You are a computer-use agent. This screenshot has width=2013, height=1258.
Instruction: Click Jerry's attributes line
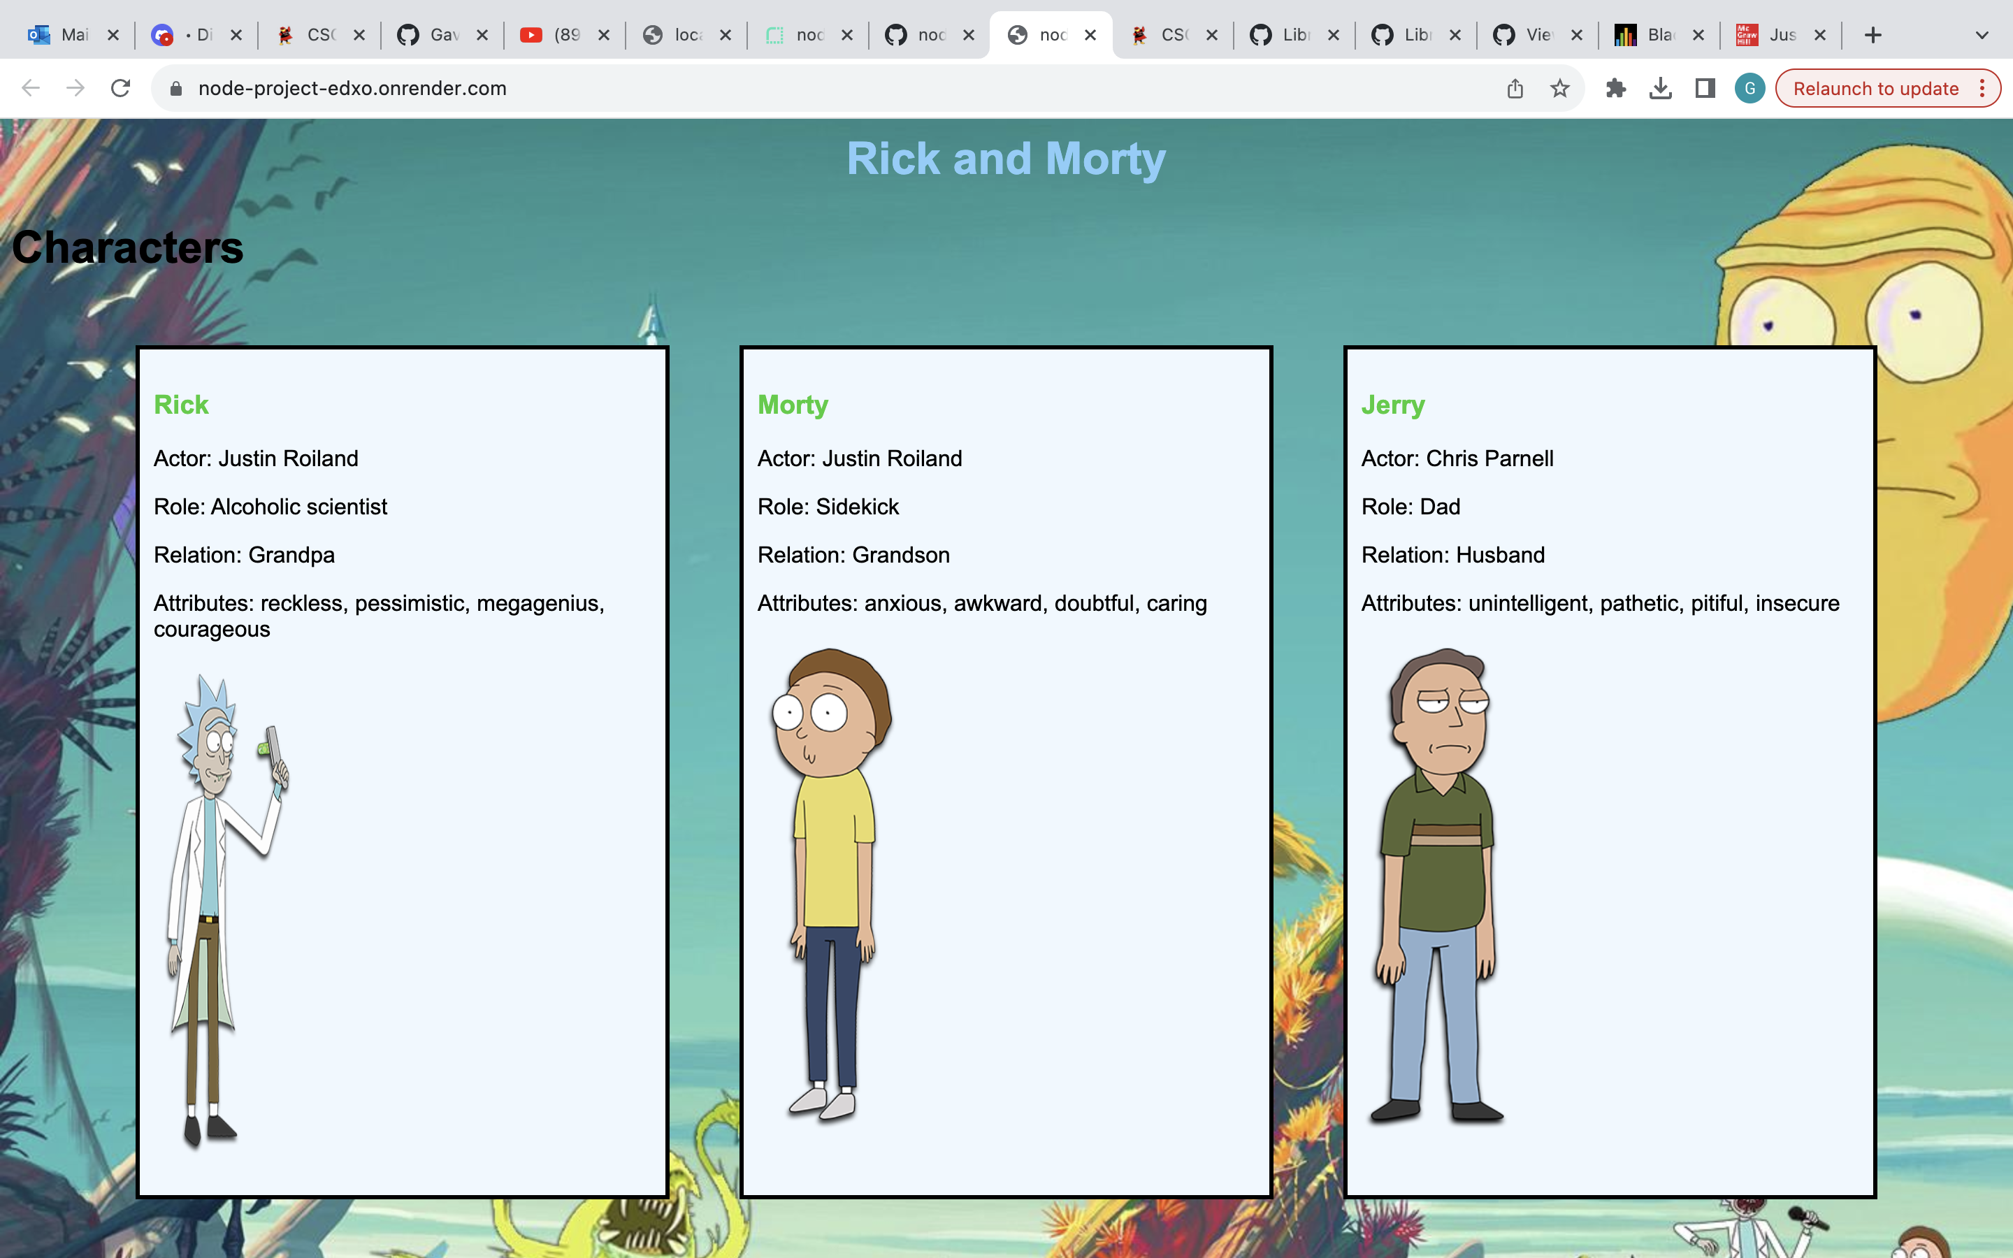pos(1601,603)
